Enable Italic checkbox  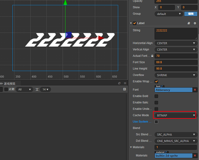tap(157, 102)
